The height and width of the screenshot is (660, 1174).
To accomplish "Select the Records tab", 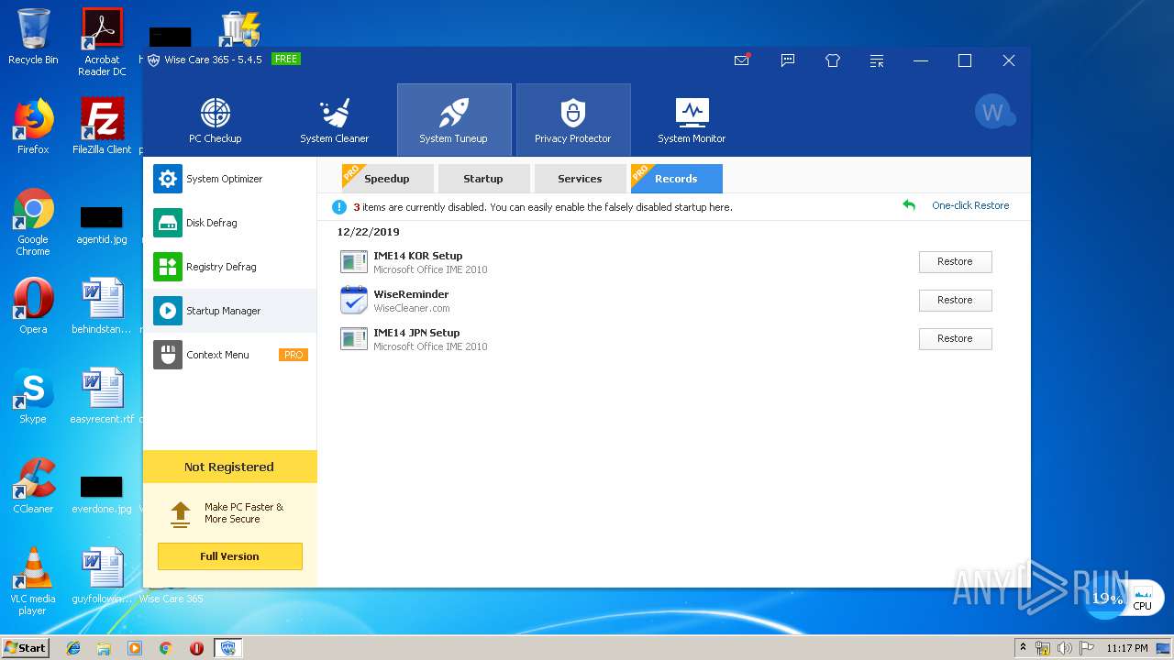I will click(x=676, y=179).
